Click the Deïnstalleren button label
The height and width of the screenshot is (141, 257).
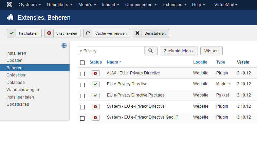point(155,33)
